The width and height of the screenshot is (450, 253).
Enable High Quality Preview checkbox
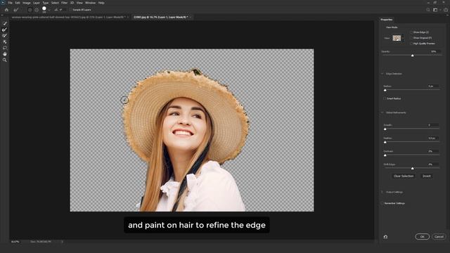pyautogui.click(x=411, y=44)
